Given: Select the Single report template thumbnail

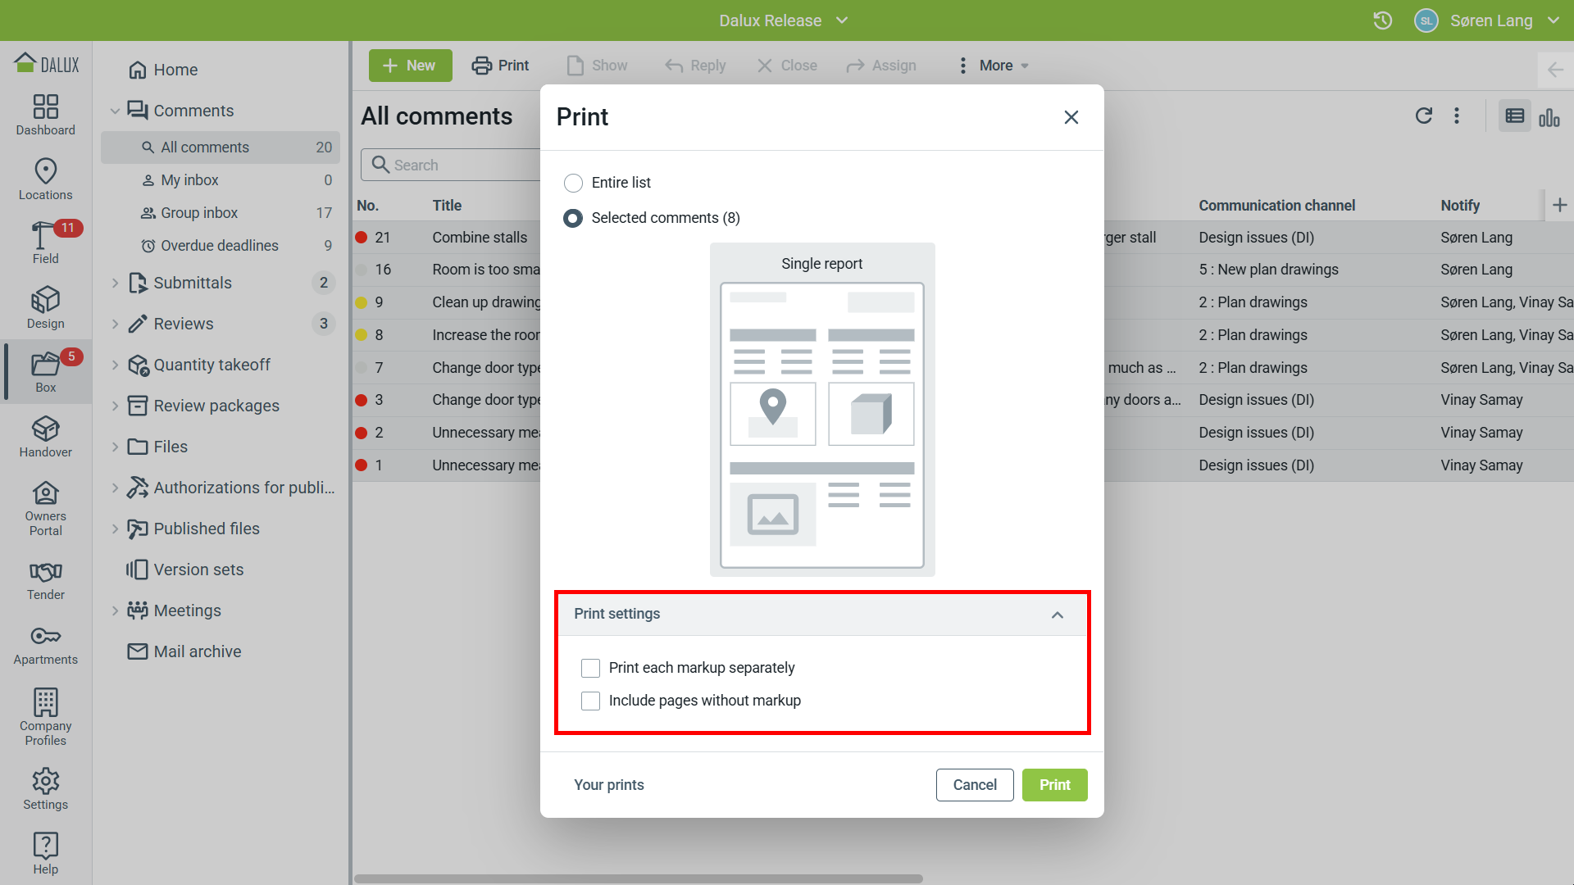Looking at the screenshot, I should click(x=822, y=410).
